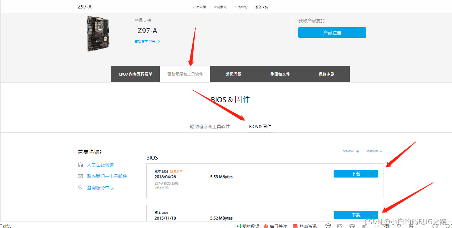Screen dimensions: 452x228
Task: Click the 版本 3503 label
Action: (x=162, y=172)
